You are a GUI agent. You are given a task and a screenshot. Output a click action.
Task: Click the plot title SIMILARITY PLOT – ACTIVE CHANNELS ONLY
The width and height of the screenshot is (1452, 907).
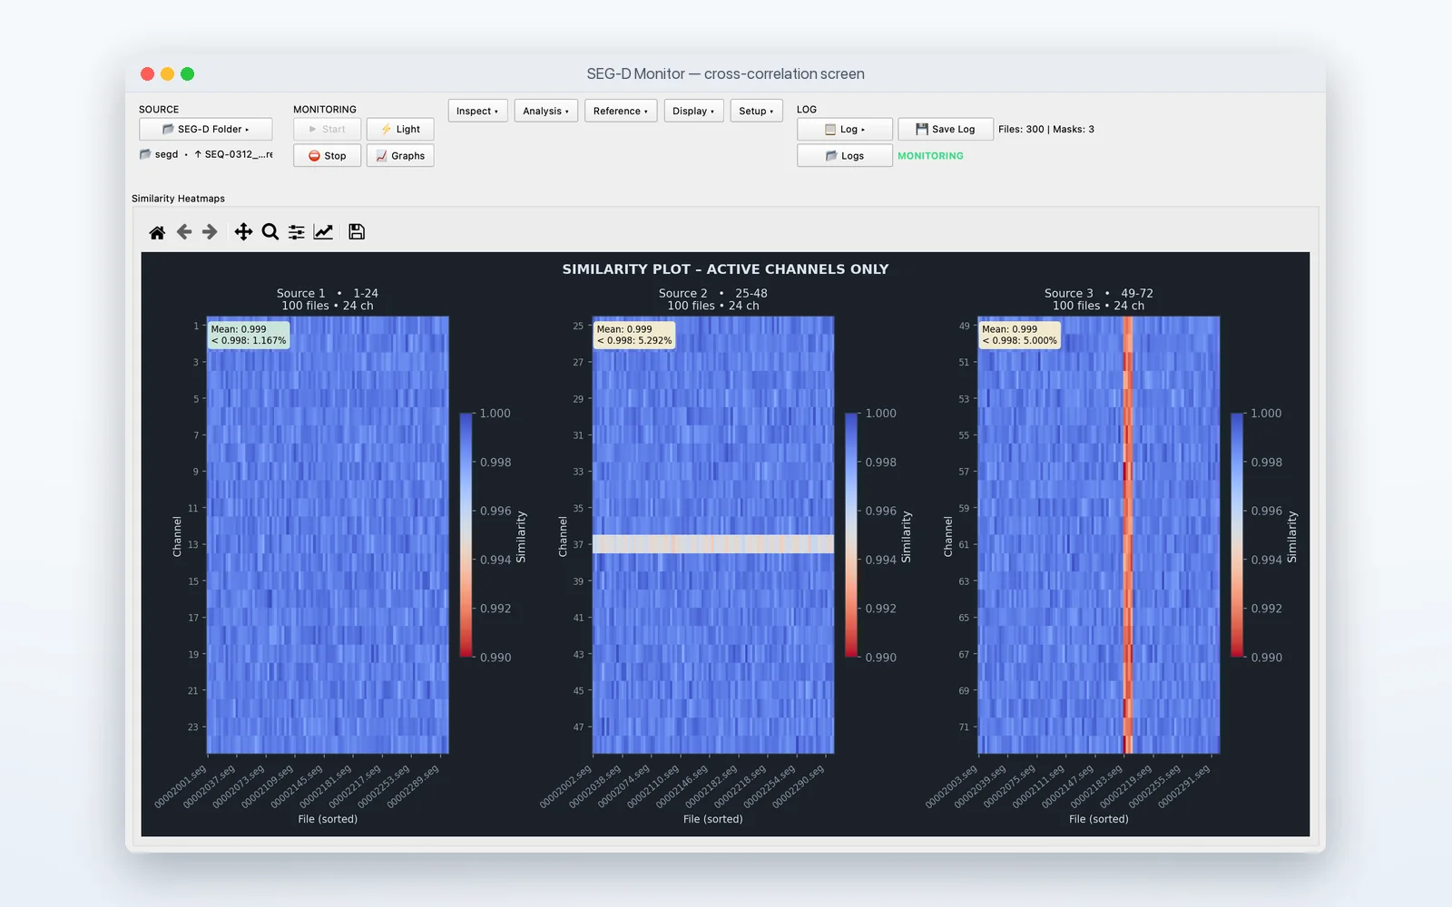click(x=725, y=269)
